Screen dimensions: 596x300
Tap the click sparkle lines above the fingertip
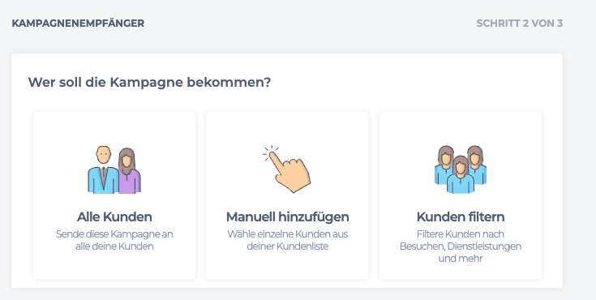(270, 152)
